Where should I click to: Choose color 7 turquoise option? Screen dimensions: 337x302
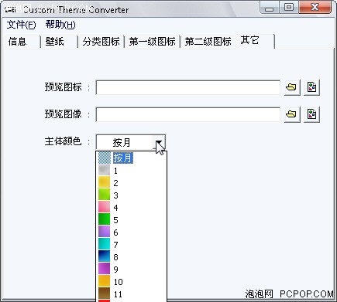click(x=132, y=245)
